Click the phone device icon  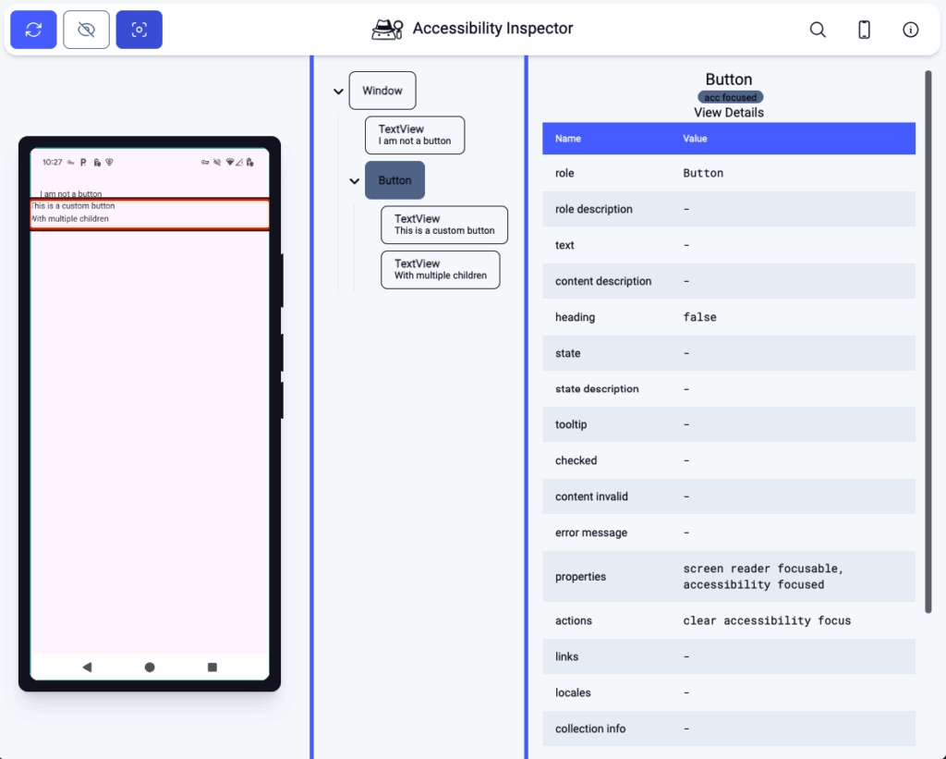pyautogui.click(x=864, y=30)
